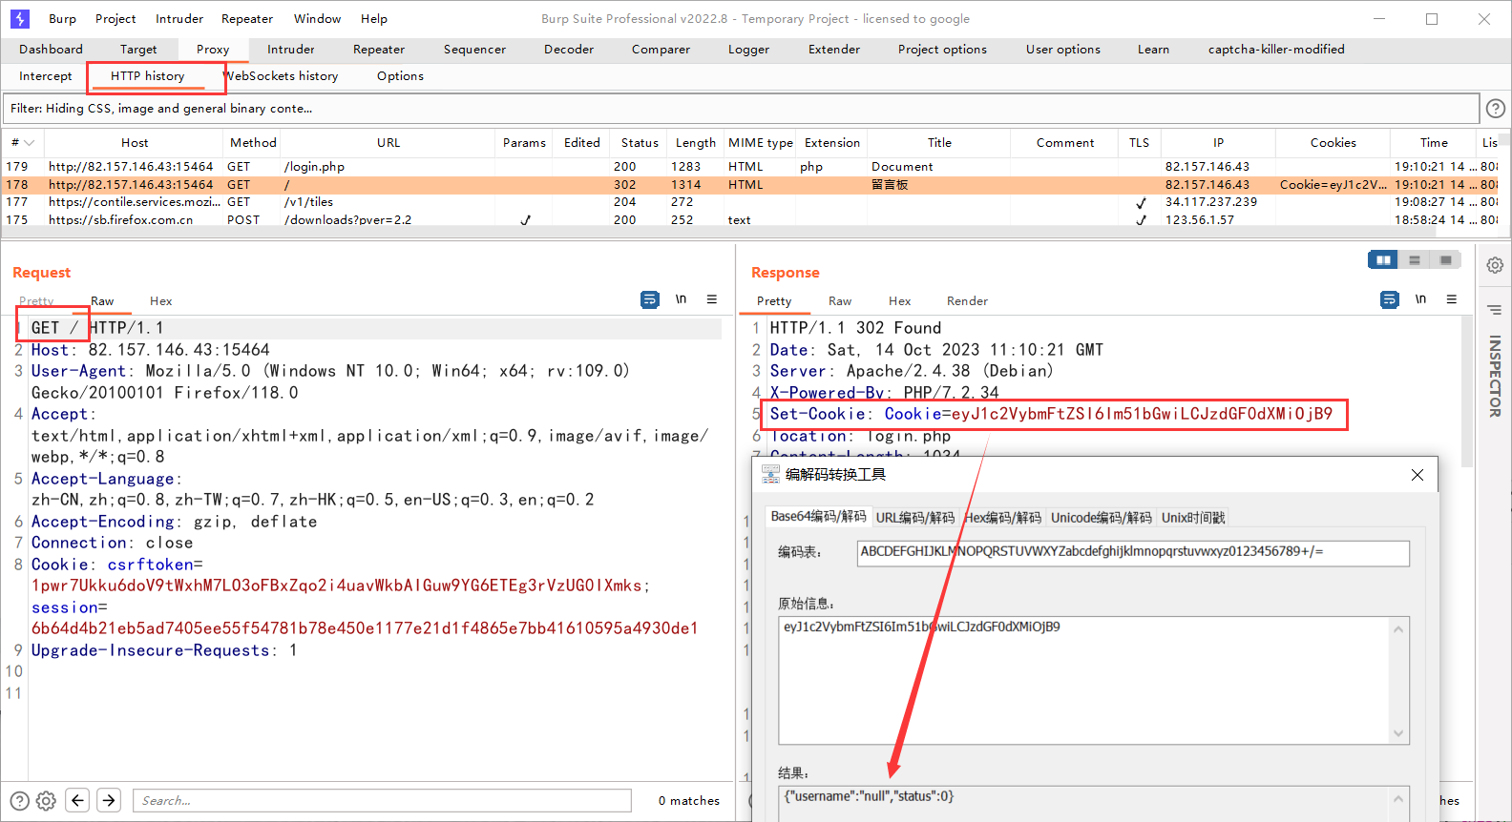Viewport: 1512px width, 822px height.
Task: Open search help question icon at bottom
Action: tap(19, 800)
